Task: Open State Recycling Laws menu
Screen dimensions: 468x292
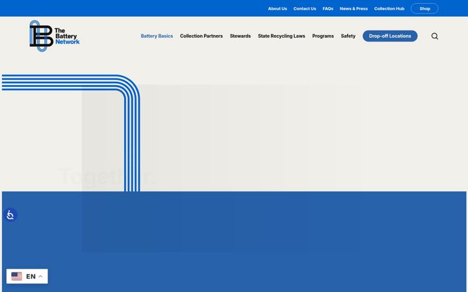Action: pos(281,36)
